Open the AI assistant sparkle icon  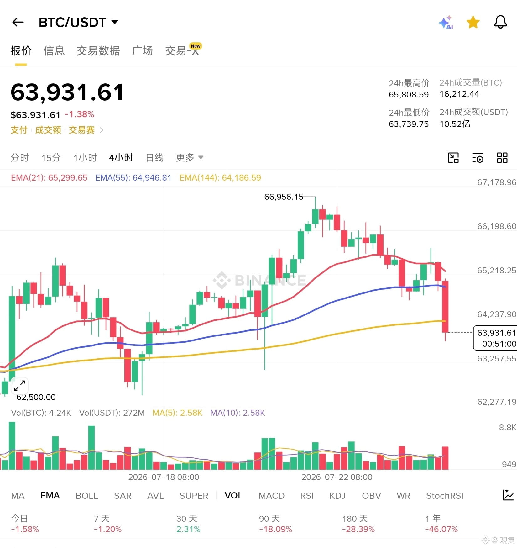coord(446,22)
